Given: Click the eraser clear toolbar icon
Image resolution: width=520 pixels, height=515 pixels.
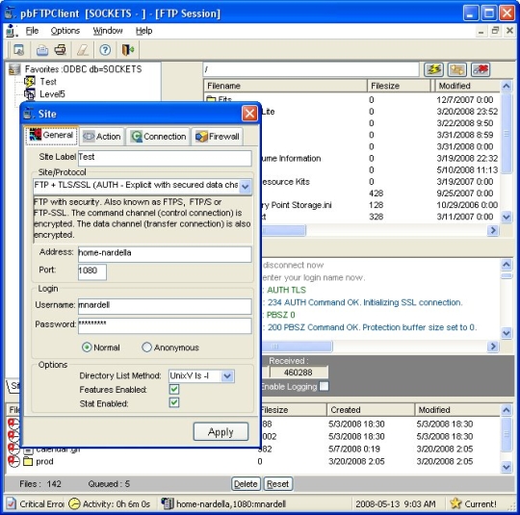Looking at the screenshot, I should click(x=83, y=50).
